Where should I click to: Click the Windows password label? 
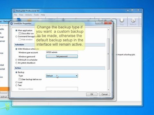27,57
